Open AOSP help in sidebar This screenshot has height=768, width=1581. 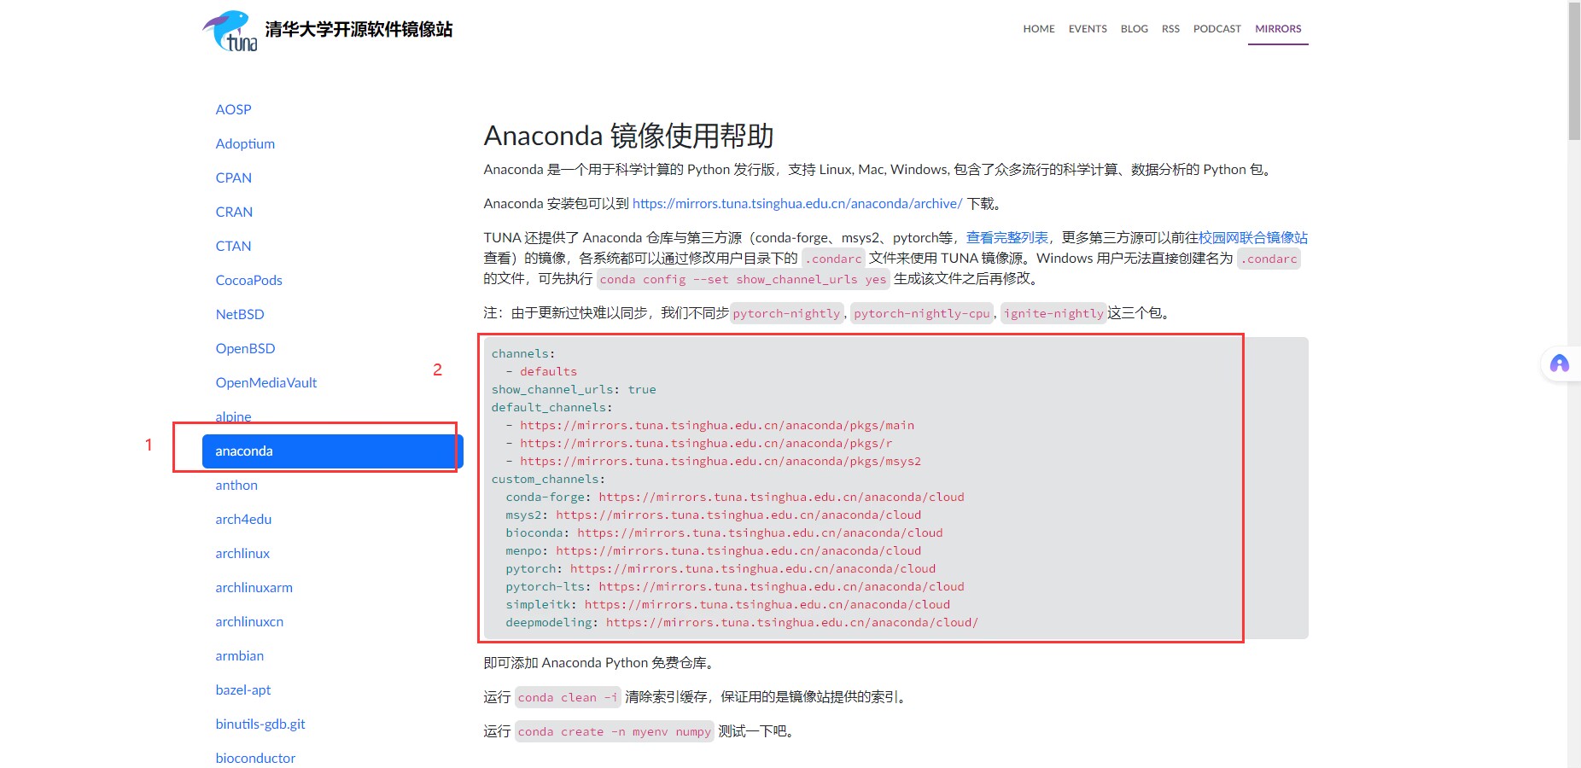(x=233, y=109)
